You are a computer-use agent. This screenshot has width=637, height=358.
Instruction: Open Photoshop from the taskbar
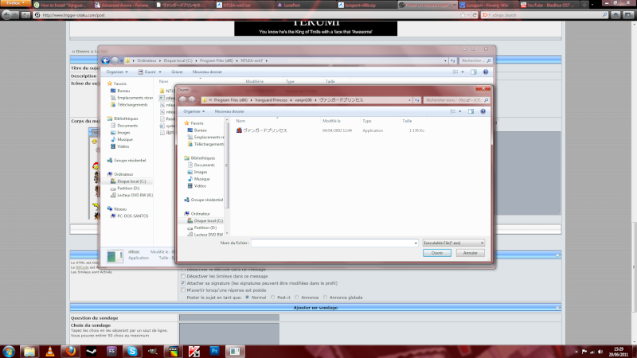point(214,351)
